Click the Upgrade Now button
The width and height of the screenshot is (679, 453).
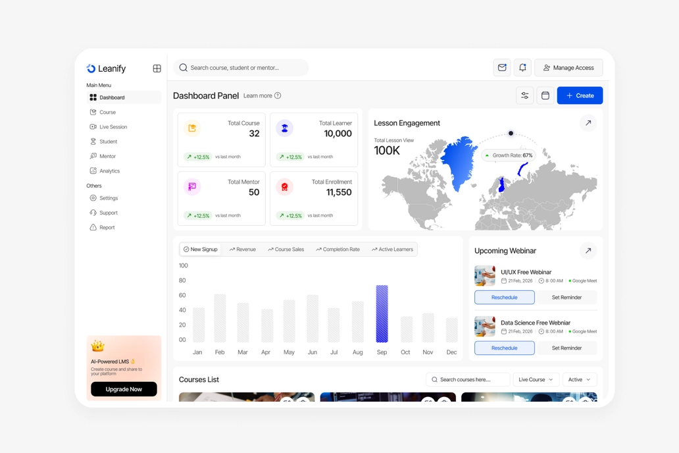tap(124, 389)
